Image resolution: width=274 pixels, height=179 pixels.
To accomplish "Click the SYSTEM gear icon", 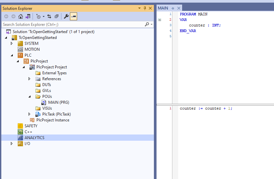I will [x=20, y=44].
